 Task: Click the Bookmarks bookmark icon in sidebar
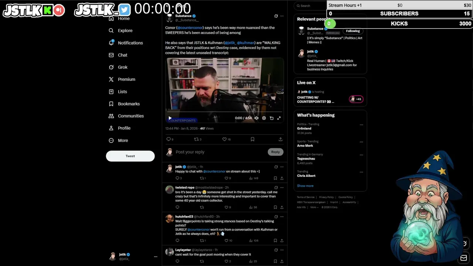(111, 104)
